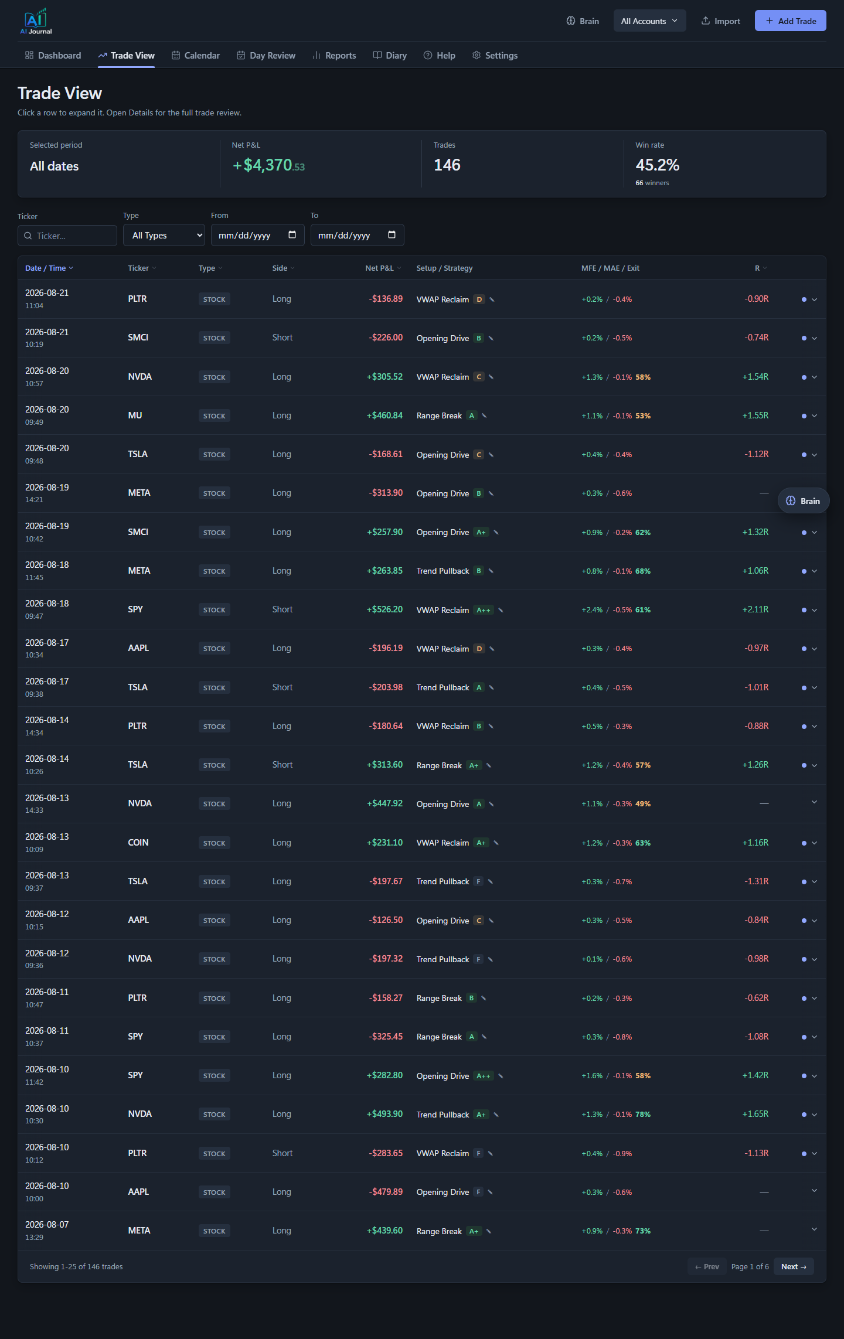Sort by the Type column header
The height and width of the screenshot is (1339, 844).
[210, 268]
